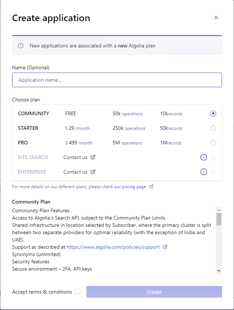Click the external link icon beside Site Search Contact us
The image size is (234, 310).
pos(94,157)
